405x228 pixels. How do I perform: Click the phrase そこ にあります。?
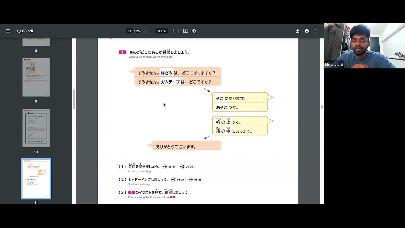pyautogui.click(x=231, y=98)
